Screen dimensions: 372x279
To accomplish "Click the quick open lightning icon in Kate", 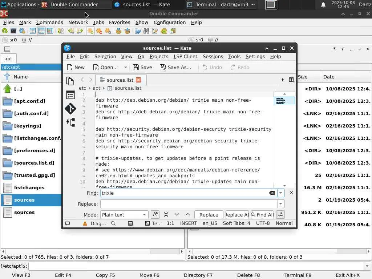I will 283,80.
